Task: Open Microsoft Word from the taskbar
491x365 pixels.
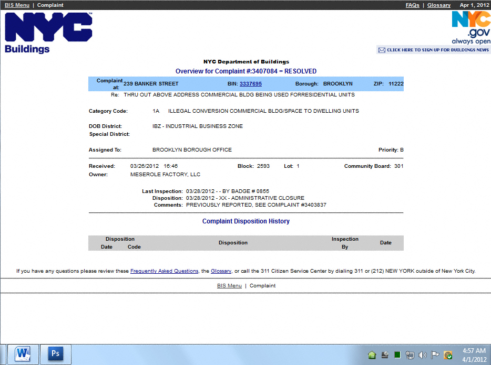Action: (23, 354)
